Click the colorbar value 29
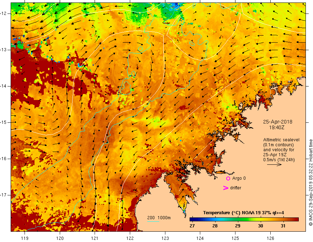313x242 pixels. pos(238,226)
